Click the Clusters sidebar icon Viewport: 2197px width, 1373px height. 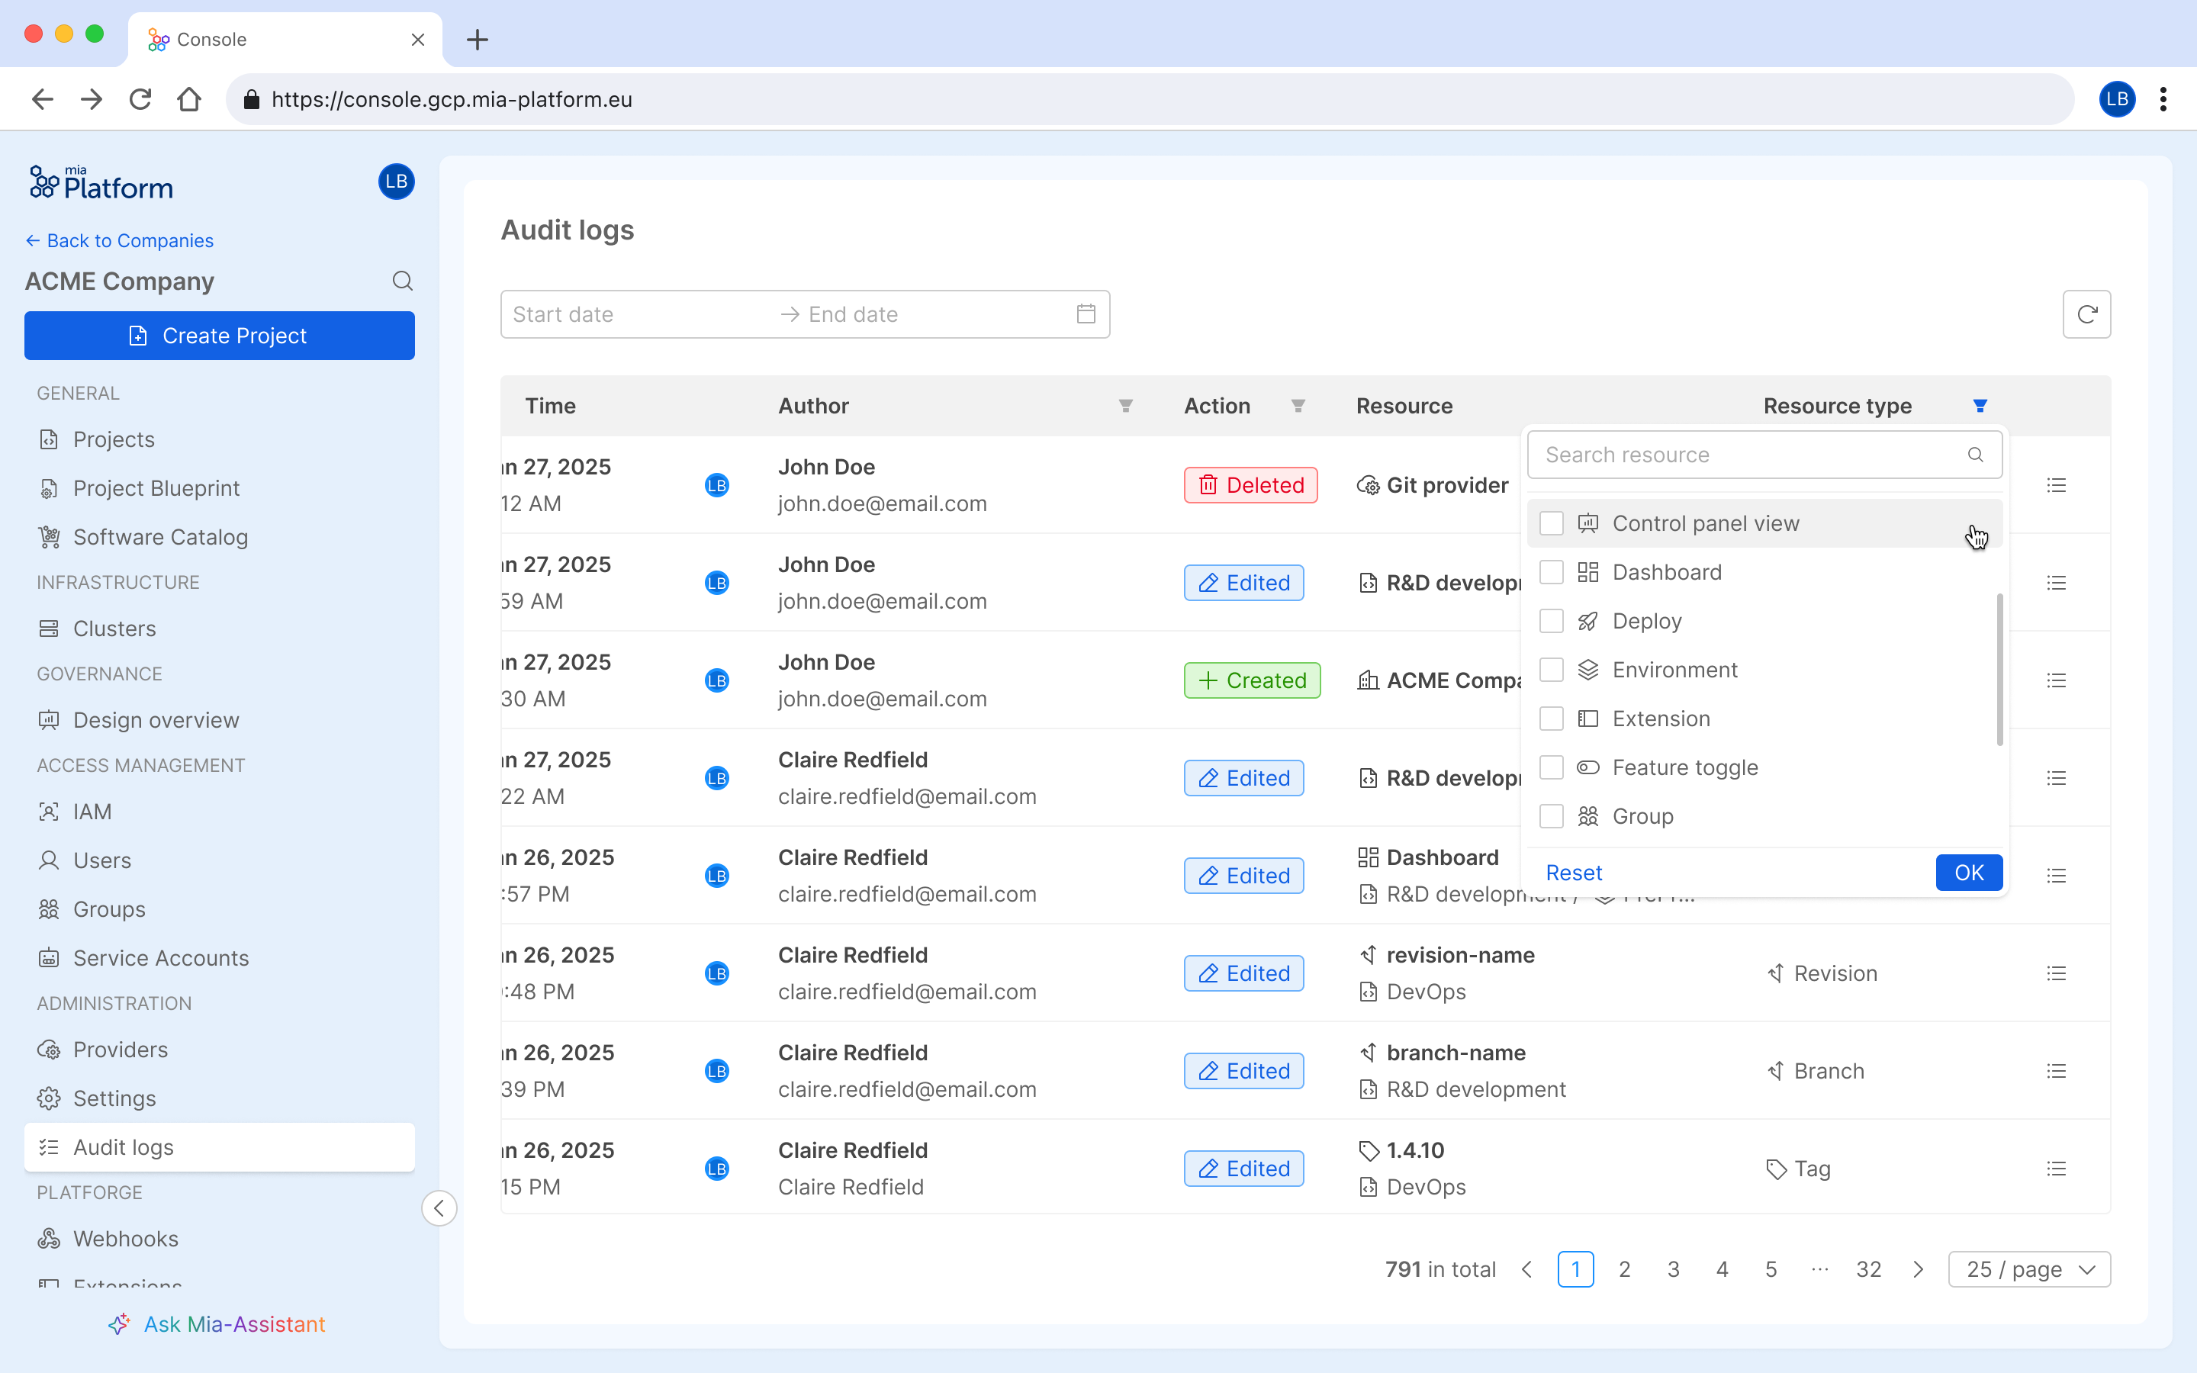click(48, 628)
